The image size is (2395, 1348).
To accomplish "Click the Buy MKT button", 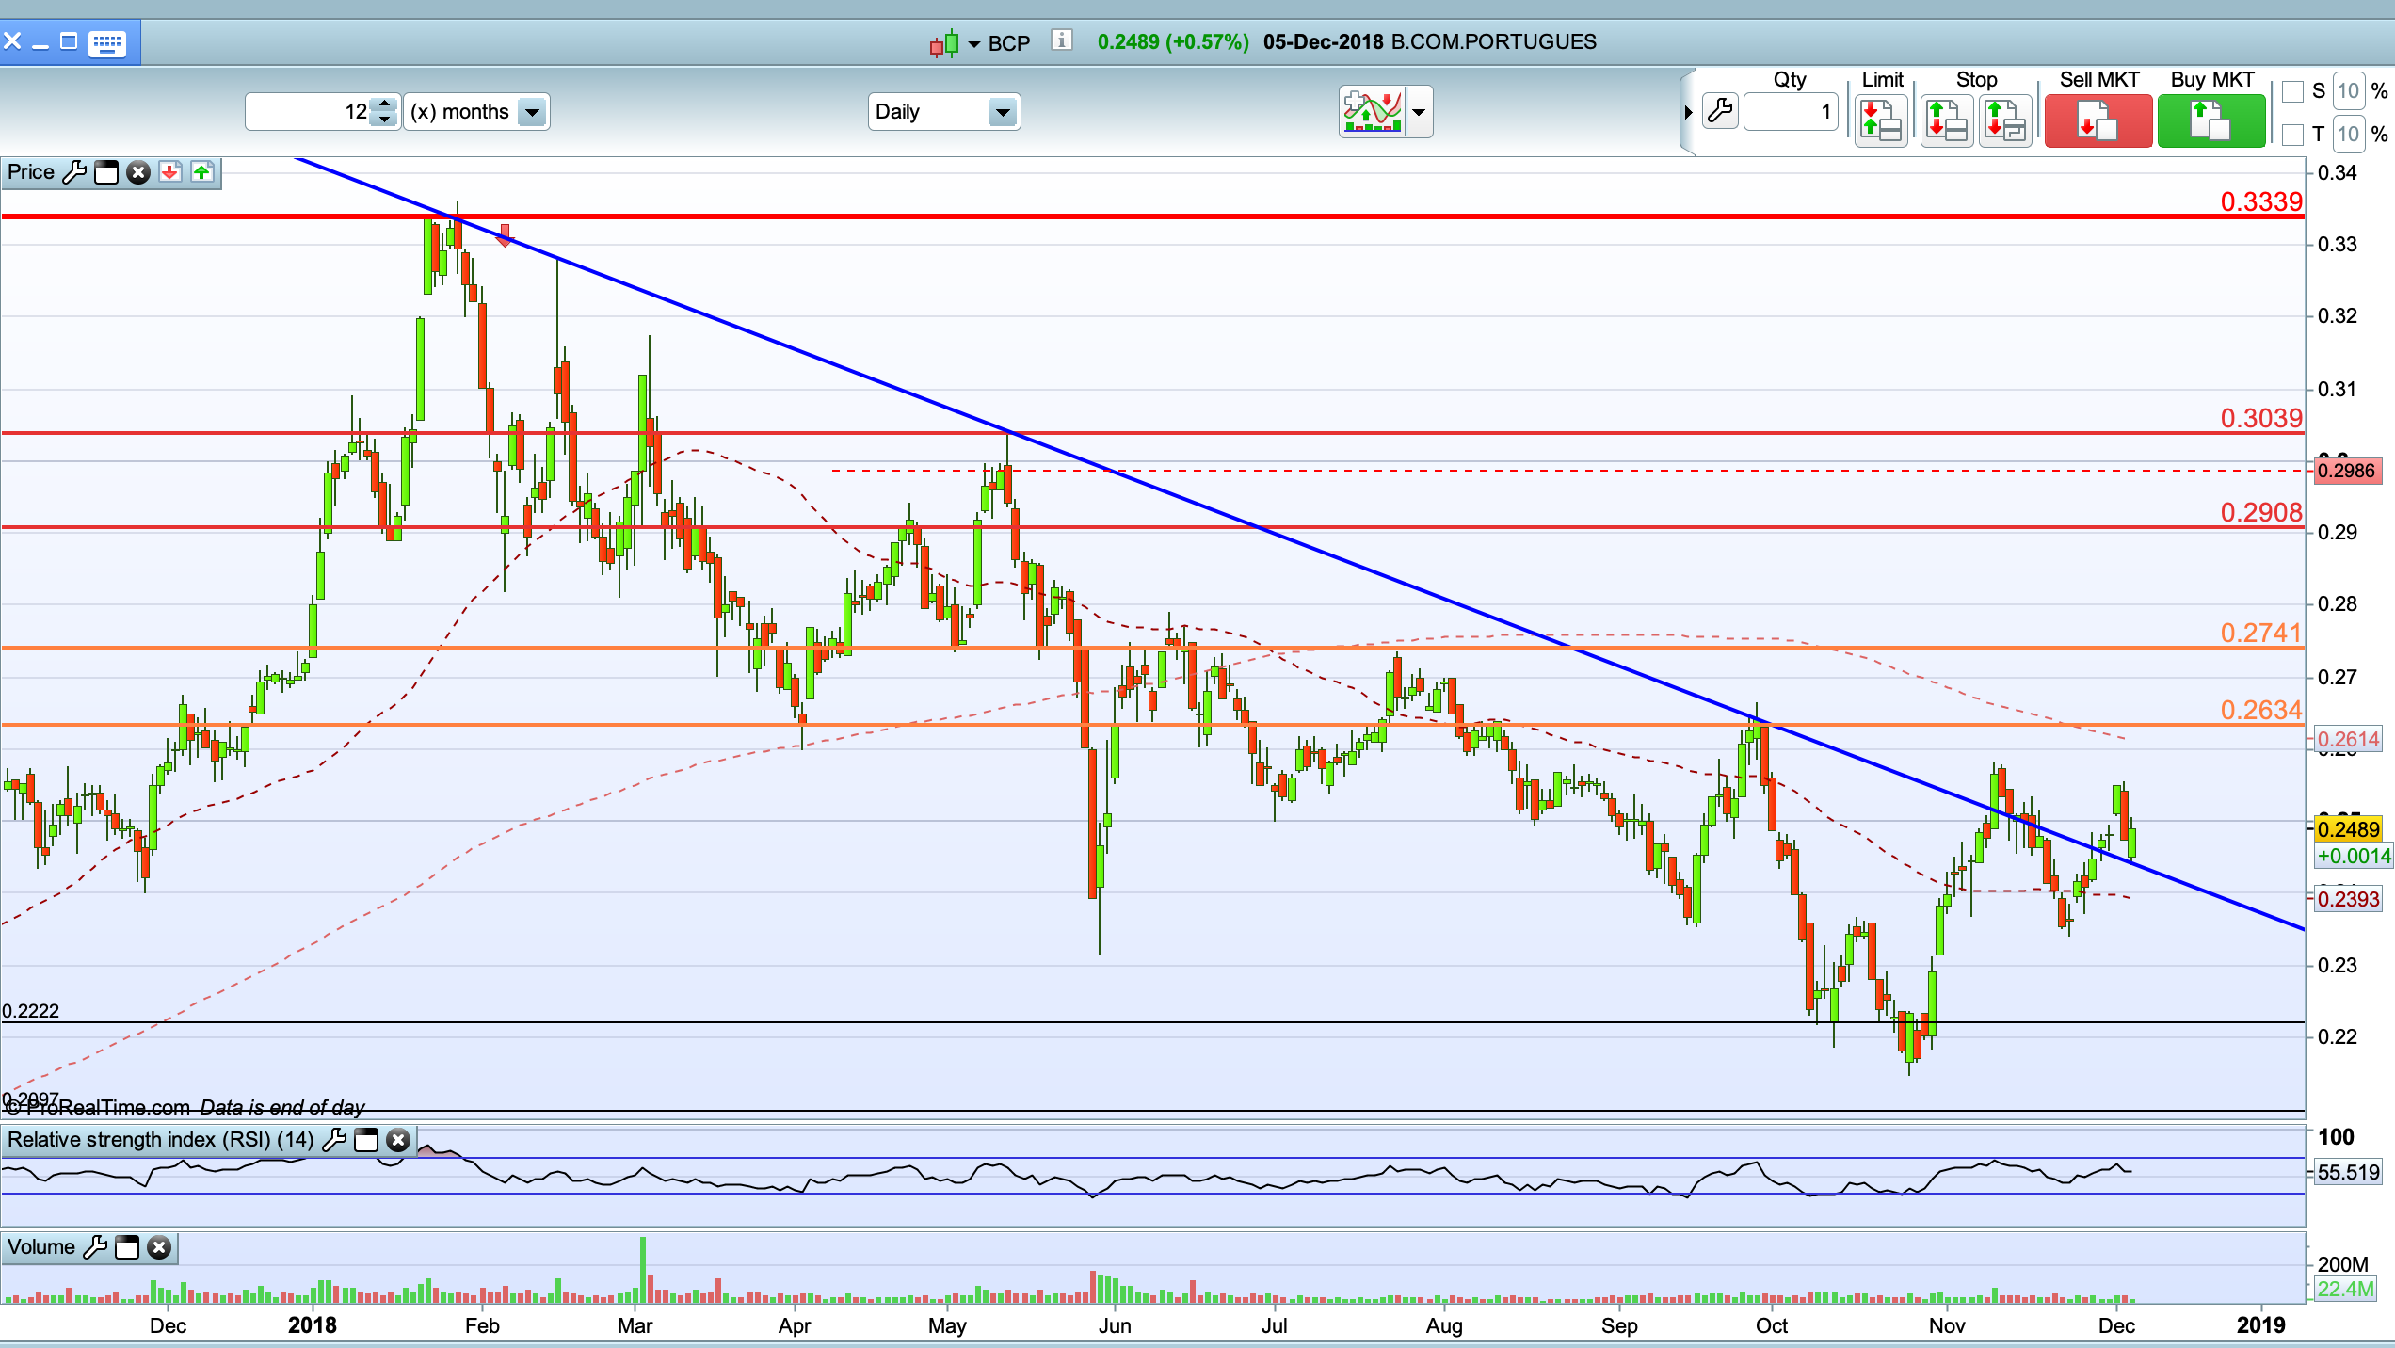I will (x=2210, y=121).
